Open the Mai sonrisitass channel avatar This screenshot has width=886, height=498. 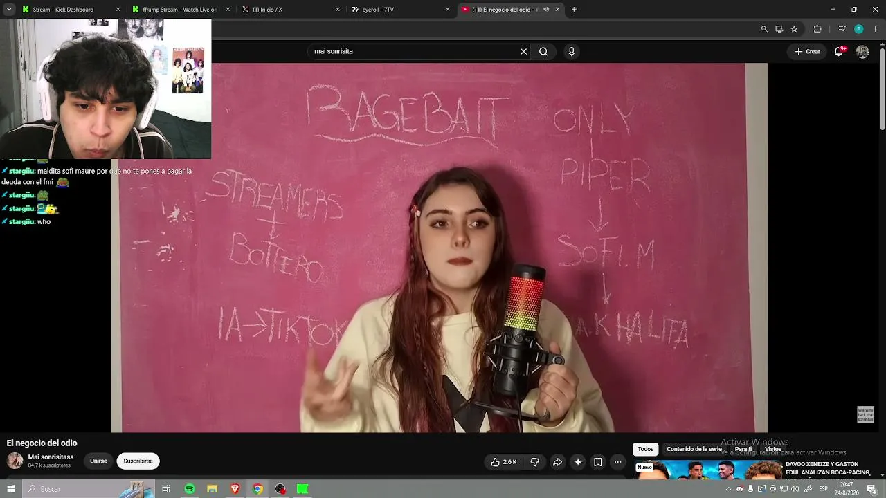click(x=15, y=461)
